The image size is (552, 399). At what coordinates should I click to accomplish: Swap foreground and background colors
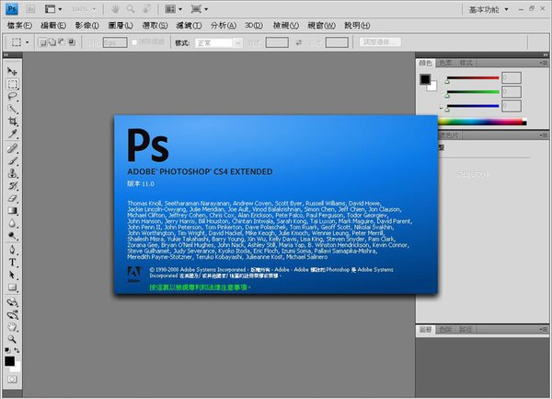17,350
